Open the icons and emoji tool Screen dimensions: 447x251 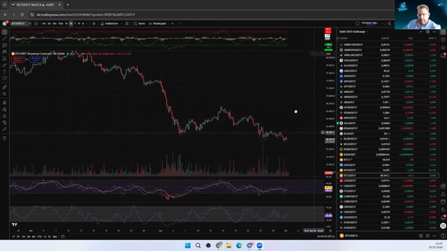5,78
